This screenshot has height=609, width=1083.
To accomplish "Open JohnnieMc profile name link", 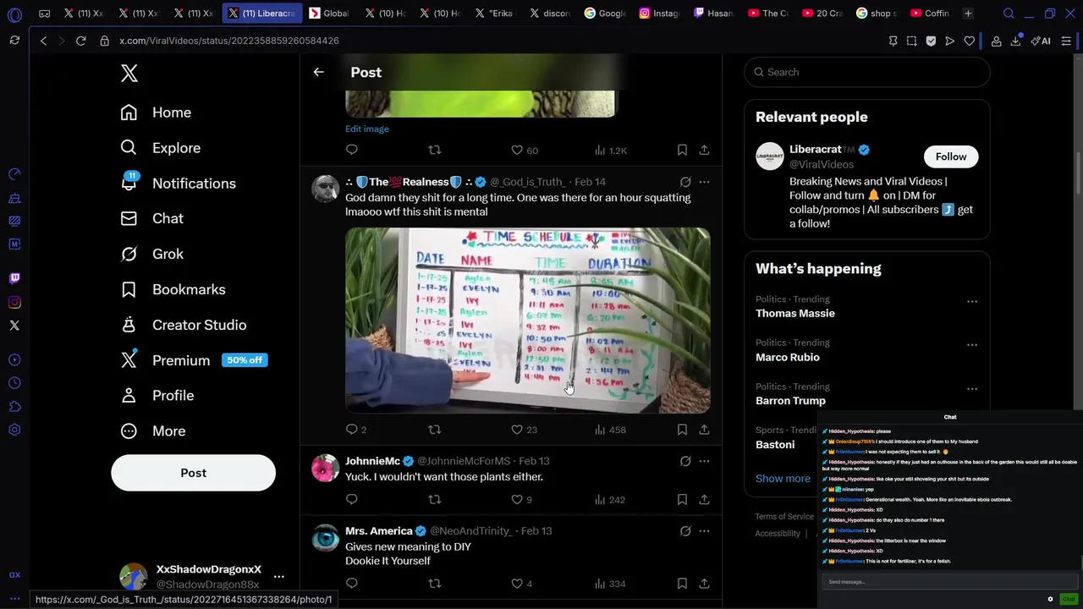I will coord(372,461).
